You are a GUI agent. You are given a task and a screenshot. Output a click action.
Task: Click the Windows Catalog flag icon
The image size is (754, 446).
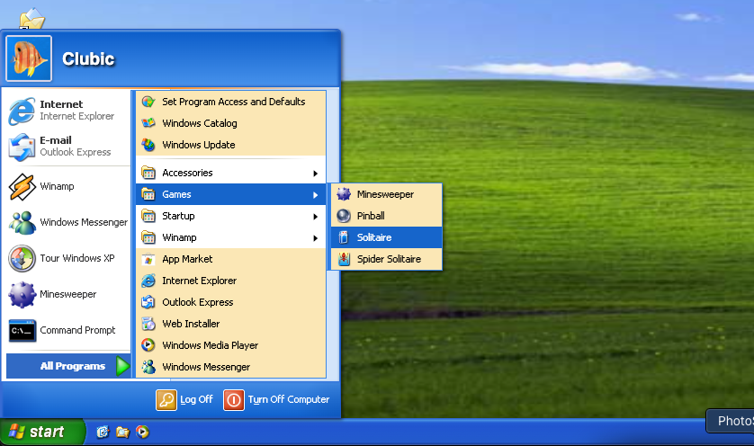(x=148, y=123)
